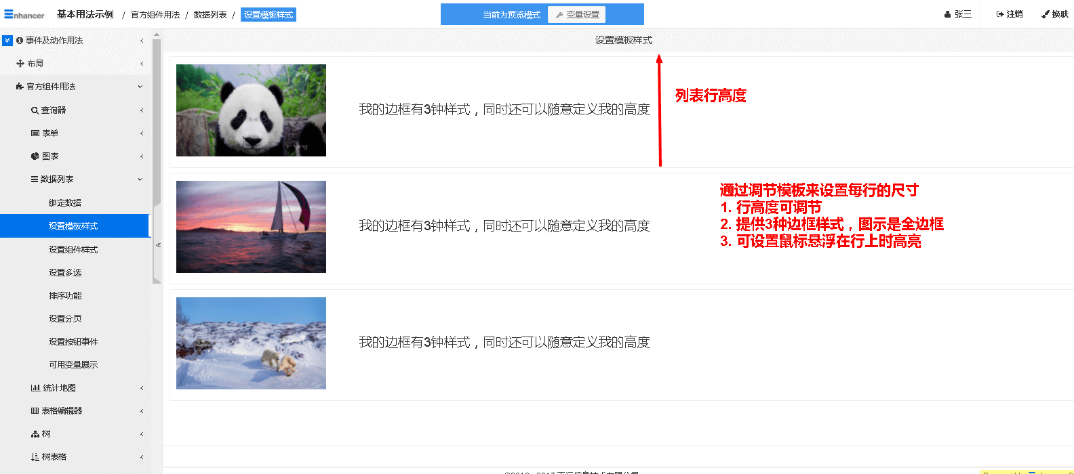Screen dimensions: 1074x474
Task: Click the hierarchy icon beside 树
Action: pos(35,434)
